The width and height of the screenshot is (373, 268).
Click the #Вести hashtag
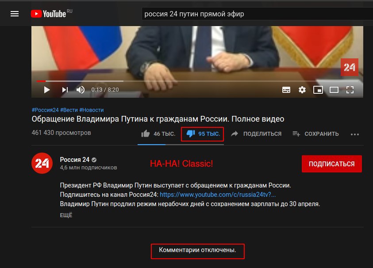(69, 110)
